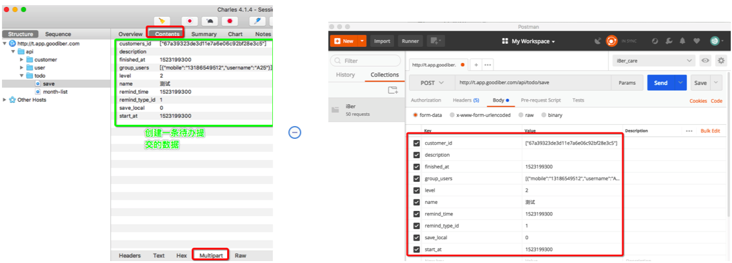Switch to the Summary tab in Charles
The height and width of the screenshot is (263, 732).
click(x=204, y=34)
